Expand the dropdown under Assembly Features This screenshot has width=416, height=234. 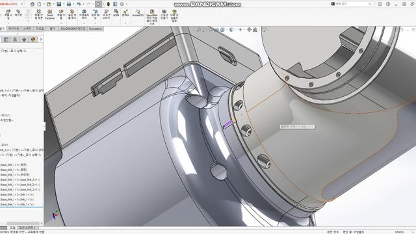tap(84, 23)
